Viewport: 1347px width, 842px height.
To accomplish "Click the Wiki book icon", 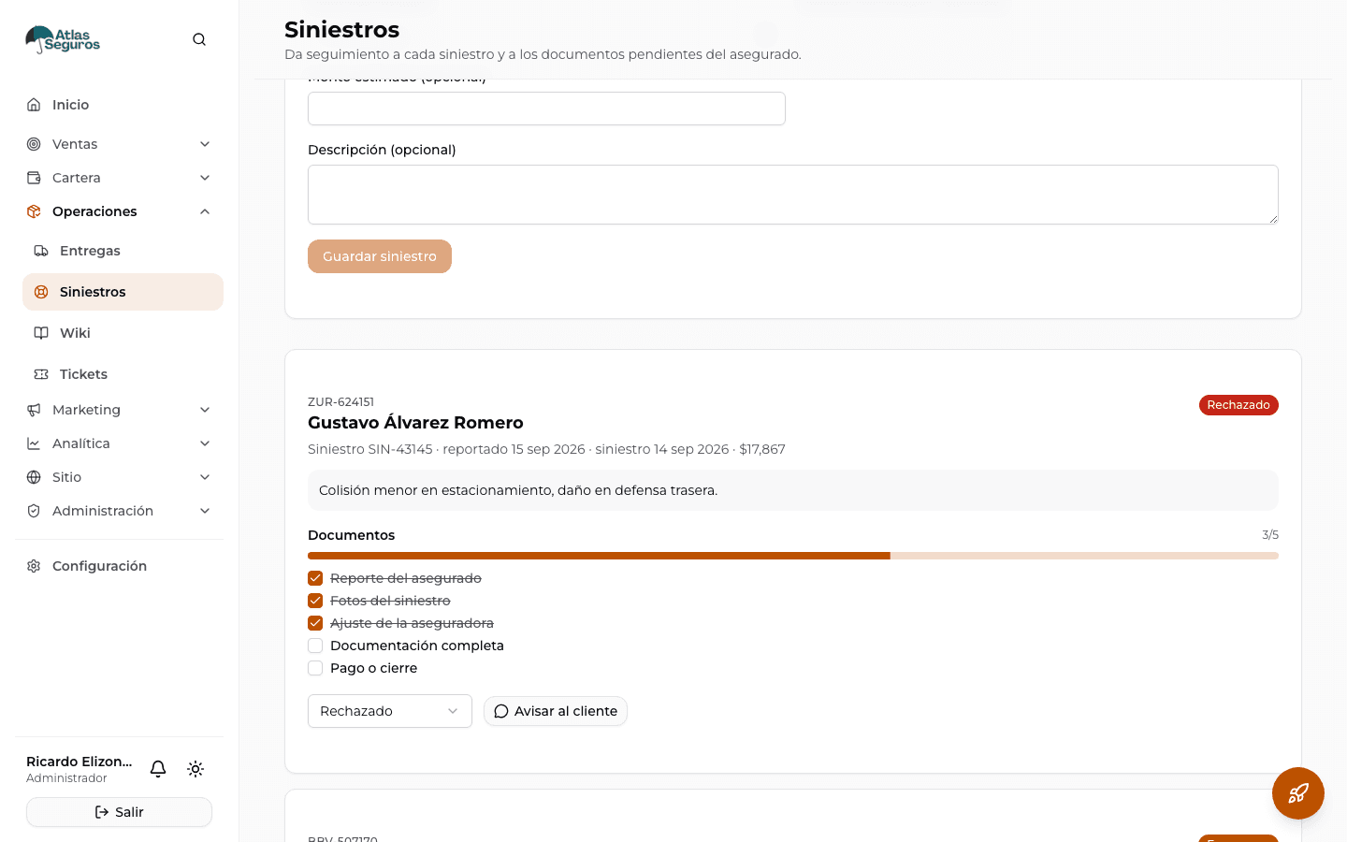I will 41,333.
